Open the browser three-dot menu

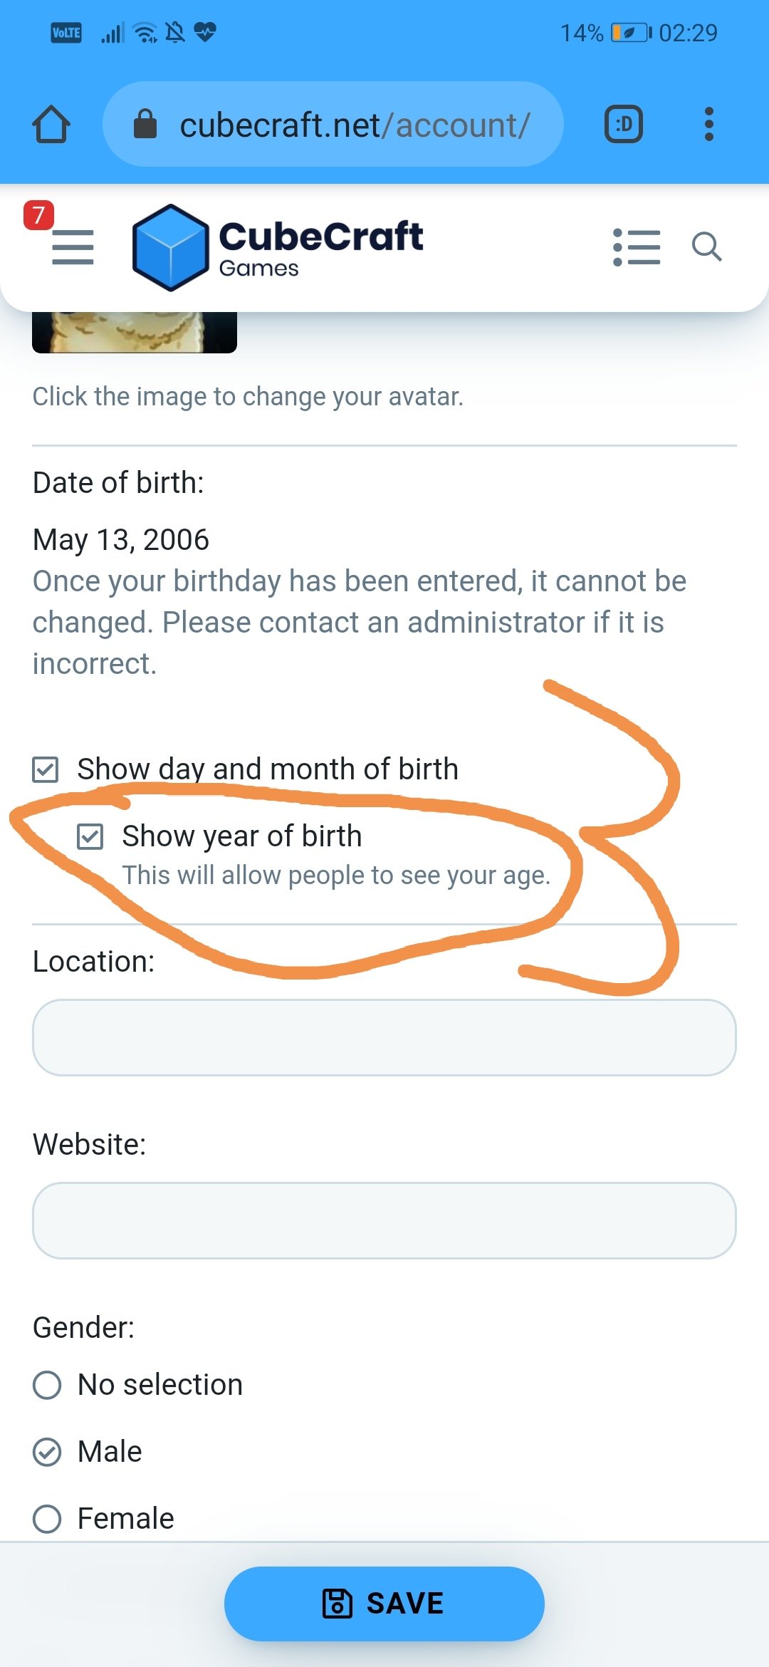(x=708, y=125)
